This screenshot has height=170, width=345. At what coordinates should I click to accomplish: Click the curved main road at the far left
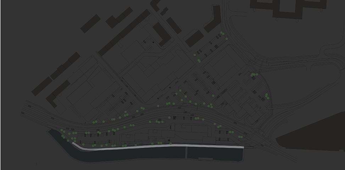click(32, 108)
